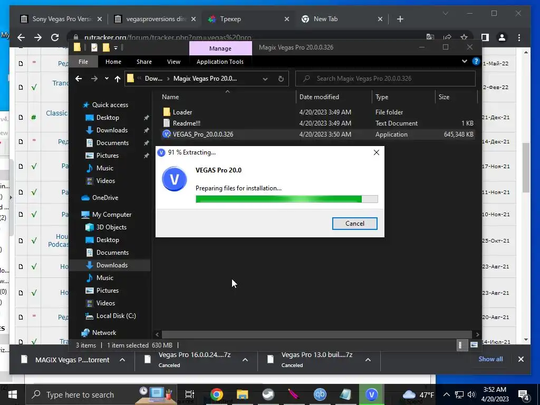The width and height of the screenshot is (540, 405).
Task: Switch to large icons view layout
Action: (x=474, y=345)
